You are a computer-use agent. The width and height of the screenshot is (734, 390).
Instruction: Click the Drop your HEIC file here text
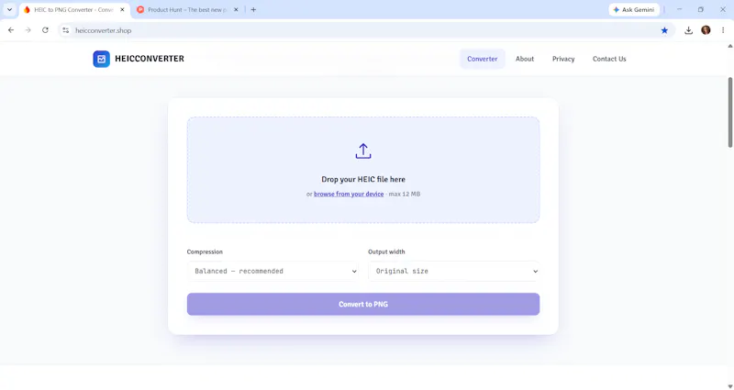(x=363, y=179)
